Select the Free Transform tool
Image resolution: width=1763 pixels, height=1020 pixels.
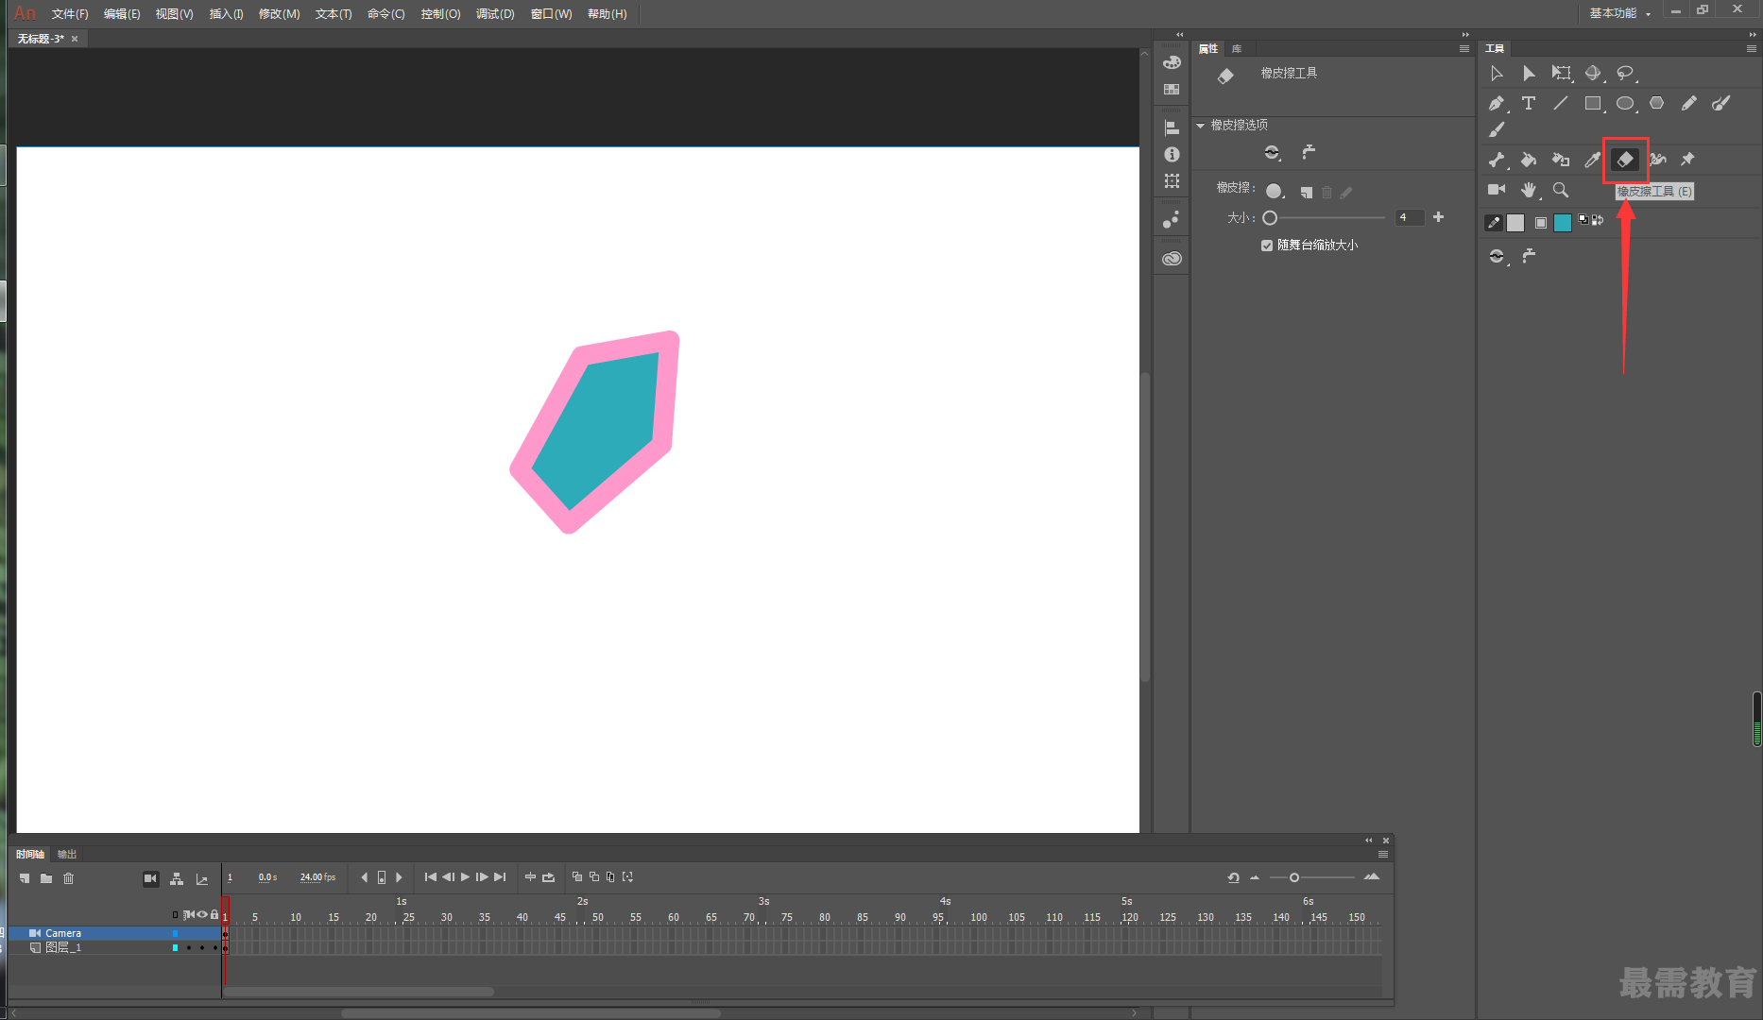[x=1561, y=74]
